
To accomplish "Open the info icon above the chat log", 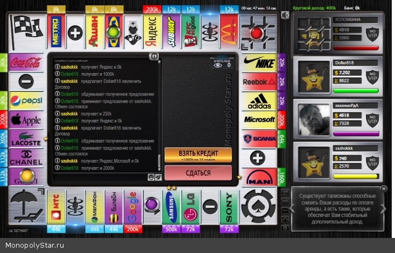I will [154, 56].
